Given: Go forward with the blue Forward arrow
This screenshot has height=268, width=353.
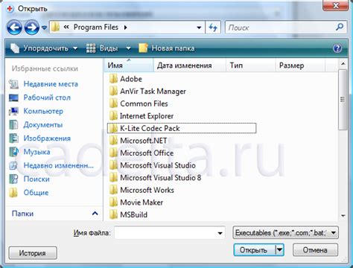Looking at the screenshot, I should (31, 28).
